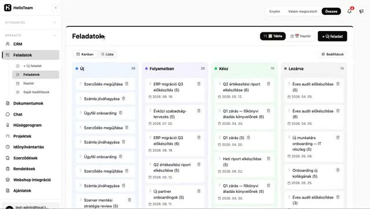
Task: Select Feladatok main sidebar item
Action: click(x=31, y=55)
